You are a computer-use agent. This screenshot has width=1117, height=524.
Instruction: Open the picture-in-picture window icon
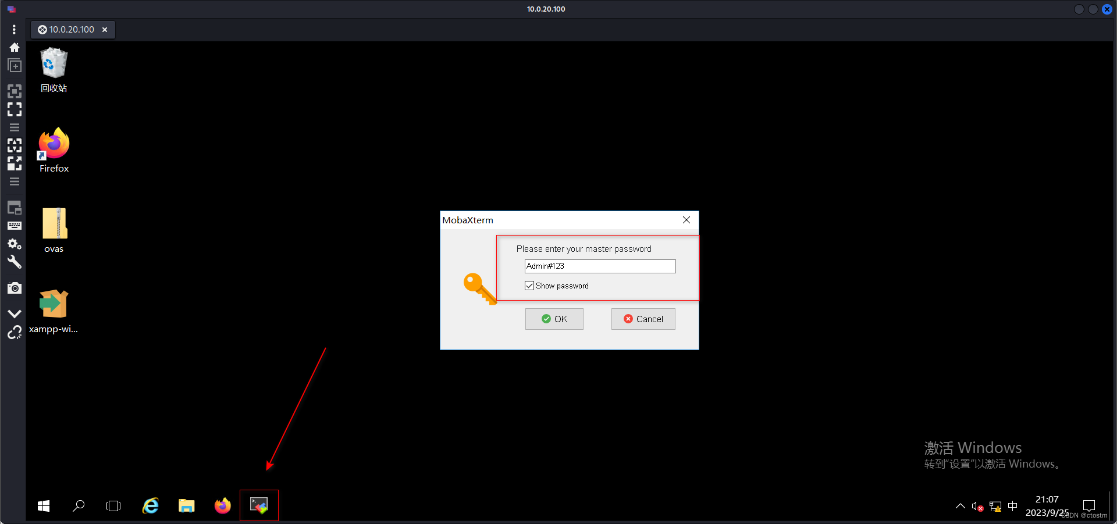14,208
